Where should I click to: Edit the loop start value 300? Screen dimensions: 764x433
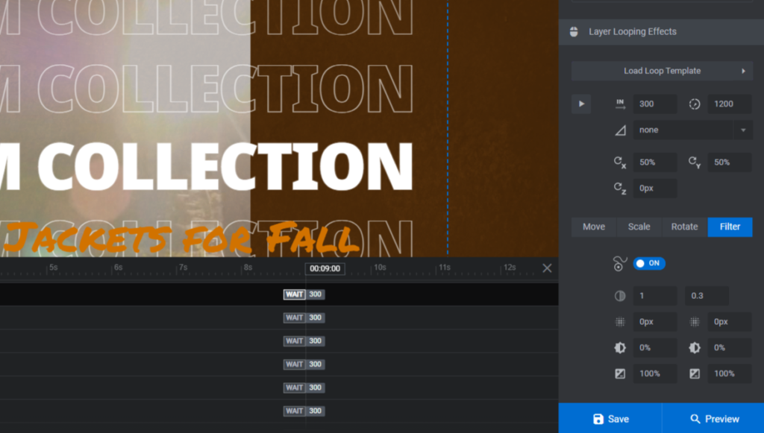pyautogui.click(x=655, y=104)
